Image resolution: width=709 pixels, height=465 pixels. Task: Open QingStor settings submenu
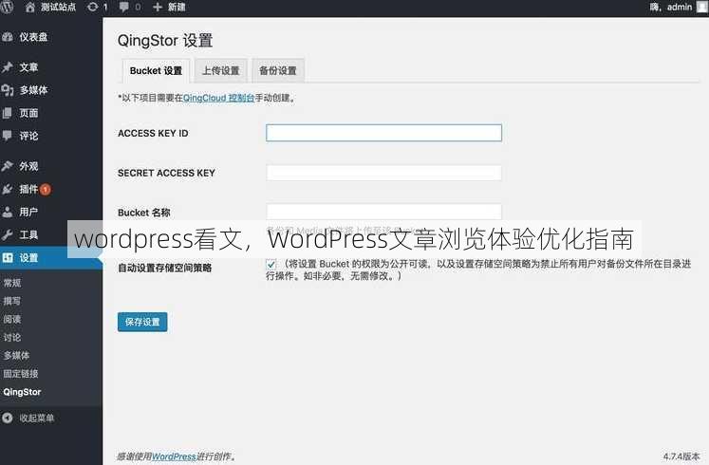coord(22,392)
